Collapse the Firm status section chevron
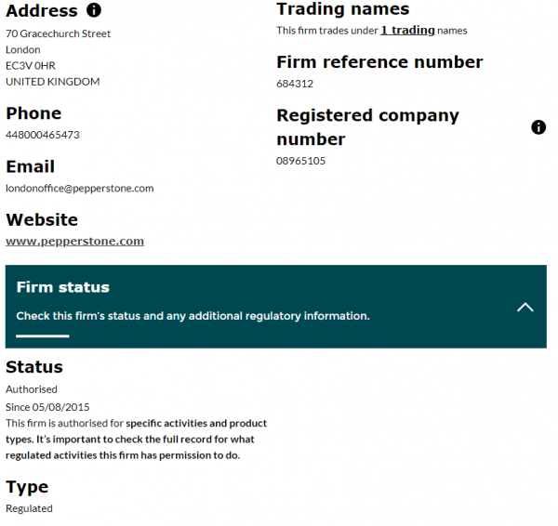This screenshot has height=526, width=558. [525, 307]
